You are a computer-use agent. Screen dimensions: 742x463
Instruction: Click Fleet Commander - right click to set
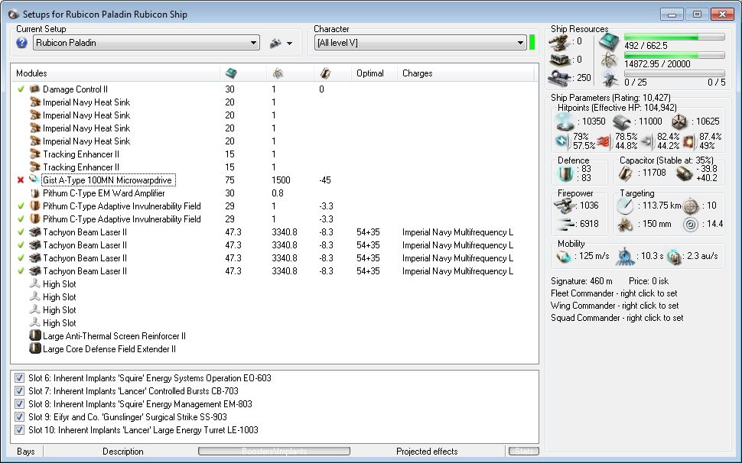tap(613, 293)
